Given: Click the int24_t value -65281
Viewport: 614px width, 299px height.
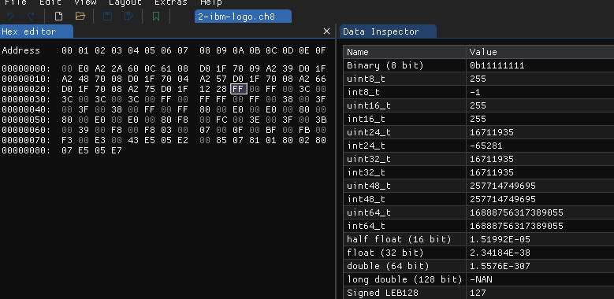Looking at the screenshot, I should point(486,146).
